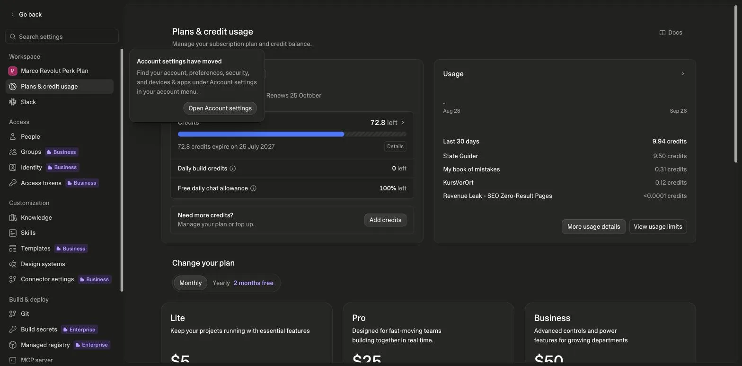The height and width of the screenshot is (366, 742).
Task: Click My book of mistakes usage row
Action: (x=565, y=170)
